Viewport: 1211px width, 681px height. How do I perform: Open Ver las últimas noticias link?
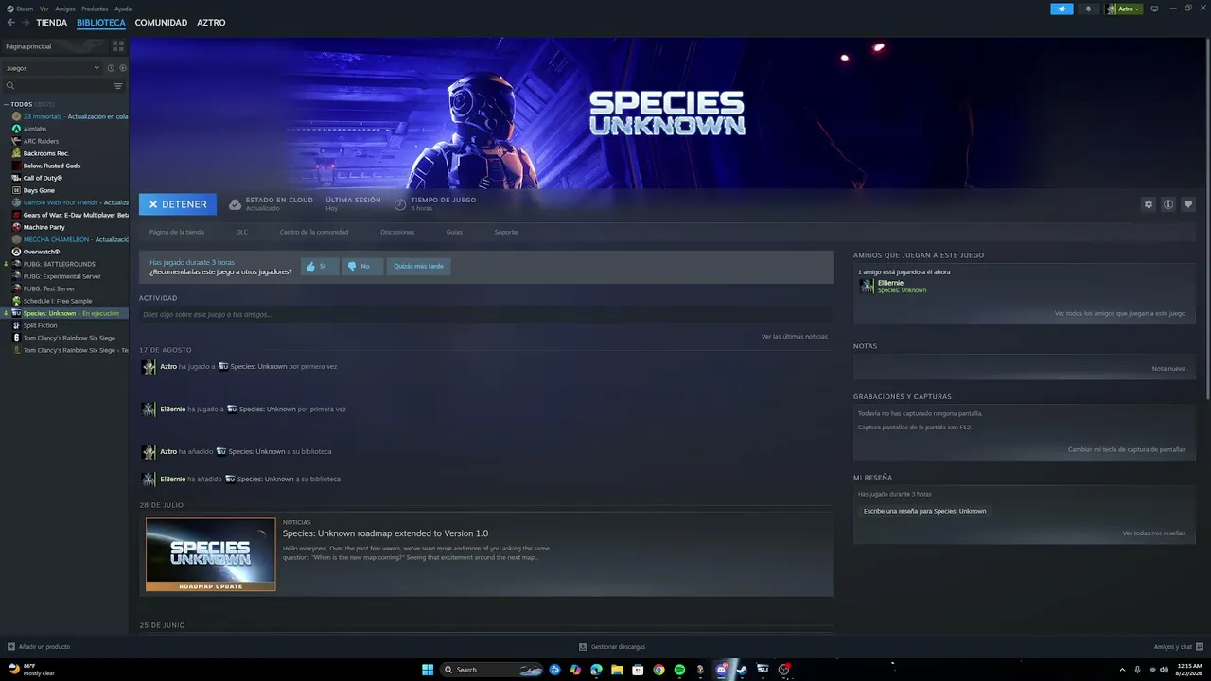click(x=795, y=337)
